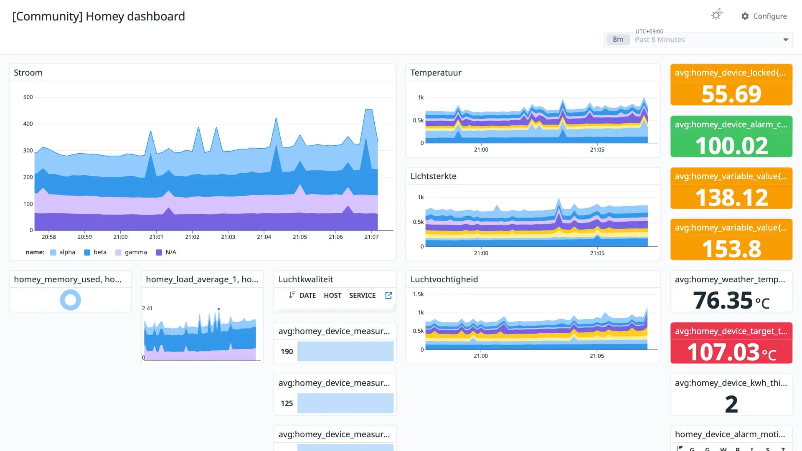This screenshot has height=451, width=802.
Task: Click the sort icon beside DATE column
Action: [x=292, y=295]
